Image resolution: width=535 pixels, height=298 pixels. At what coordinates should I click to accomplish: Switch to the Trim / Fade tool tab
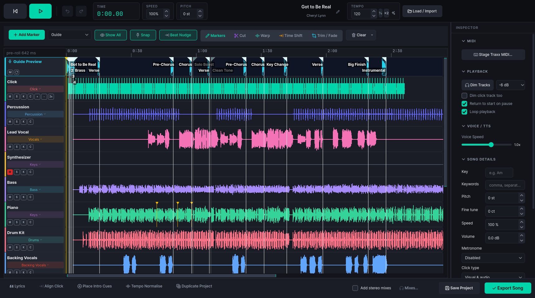[324, 36]
